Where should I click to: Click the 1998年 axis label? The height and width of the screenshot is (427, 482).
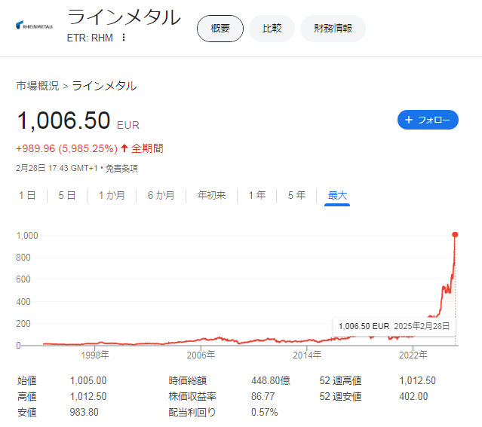pyautogui.click(x=95, y=355)
